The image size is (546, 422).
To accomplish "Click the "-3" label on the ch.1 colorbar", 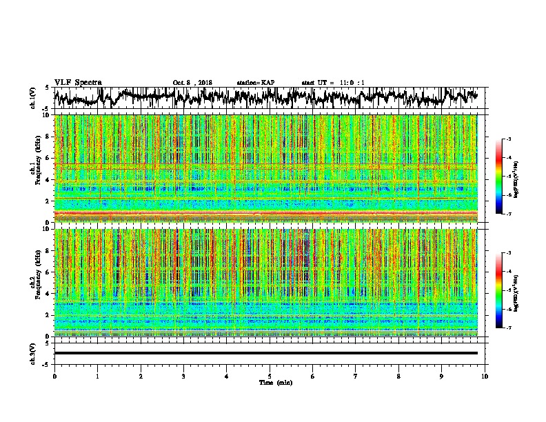I will (x=508, y=139).
